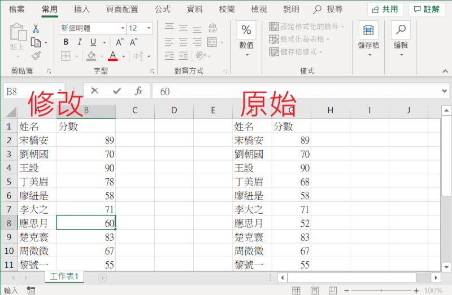This screenshot has height=295, width=452.
Task: Increase font size with large A
Action: [120, 42]
